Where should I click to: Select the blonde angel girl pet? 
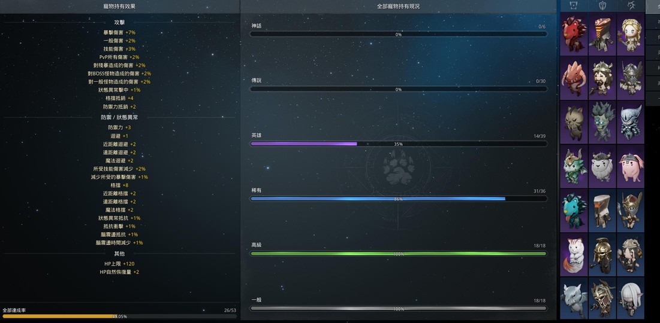(x=631, y=34)
